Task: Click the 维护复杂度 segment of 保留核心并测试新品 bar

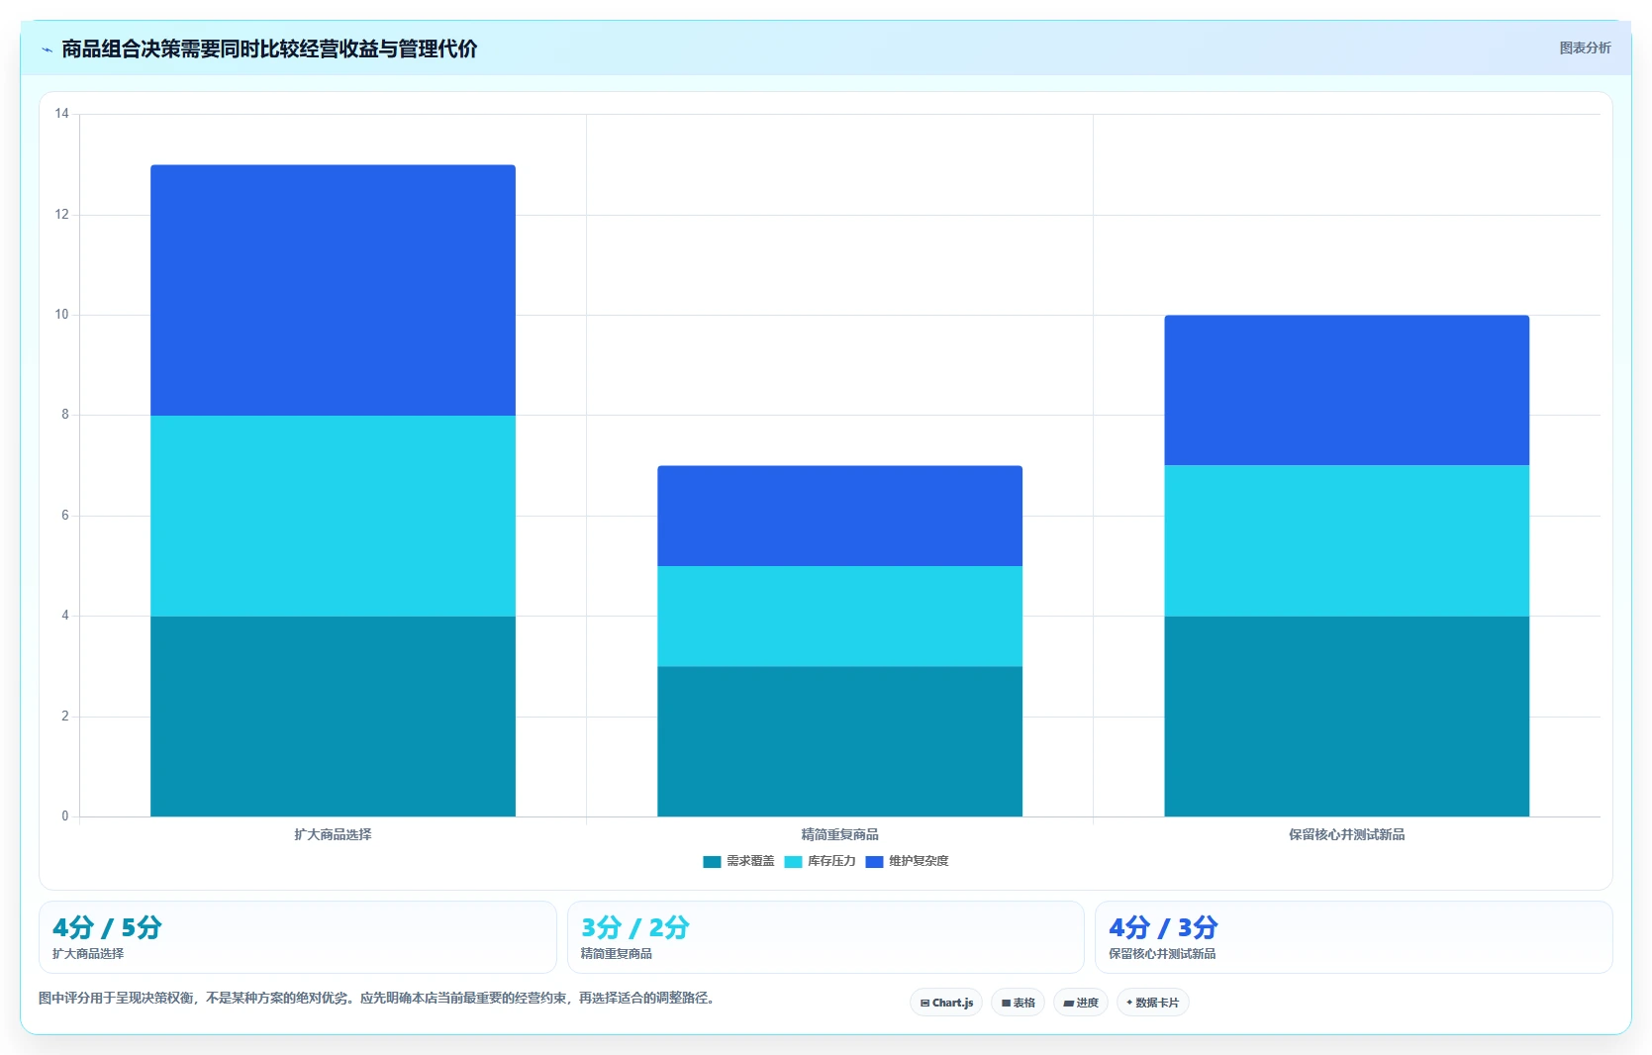Action: click(x=1346, y=390)
